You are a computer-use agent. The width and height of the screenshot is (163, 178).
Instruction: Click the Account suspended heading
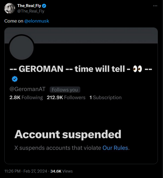pyautogui.click(x=68, y=135)
